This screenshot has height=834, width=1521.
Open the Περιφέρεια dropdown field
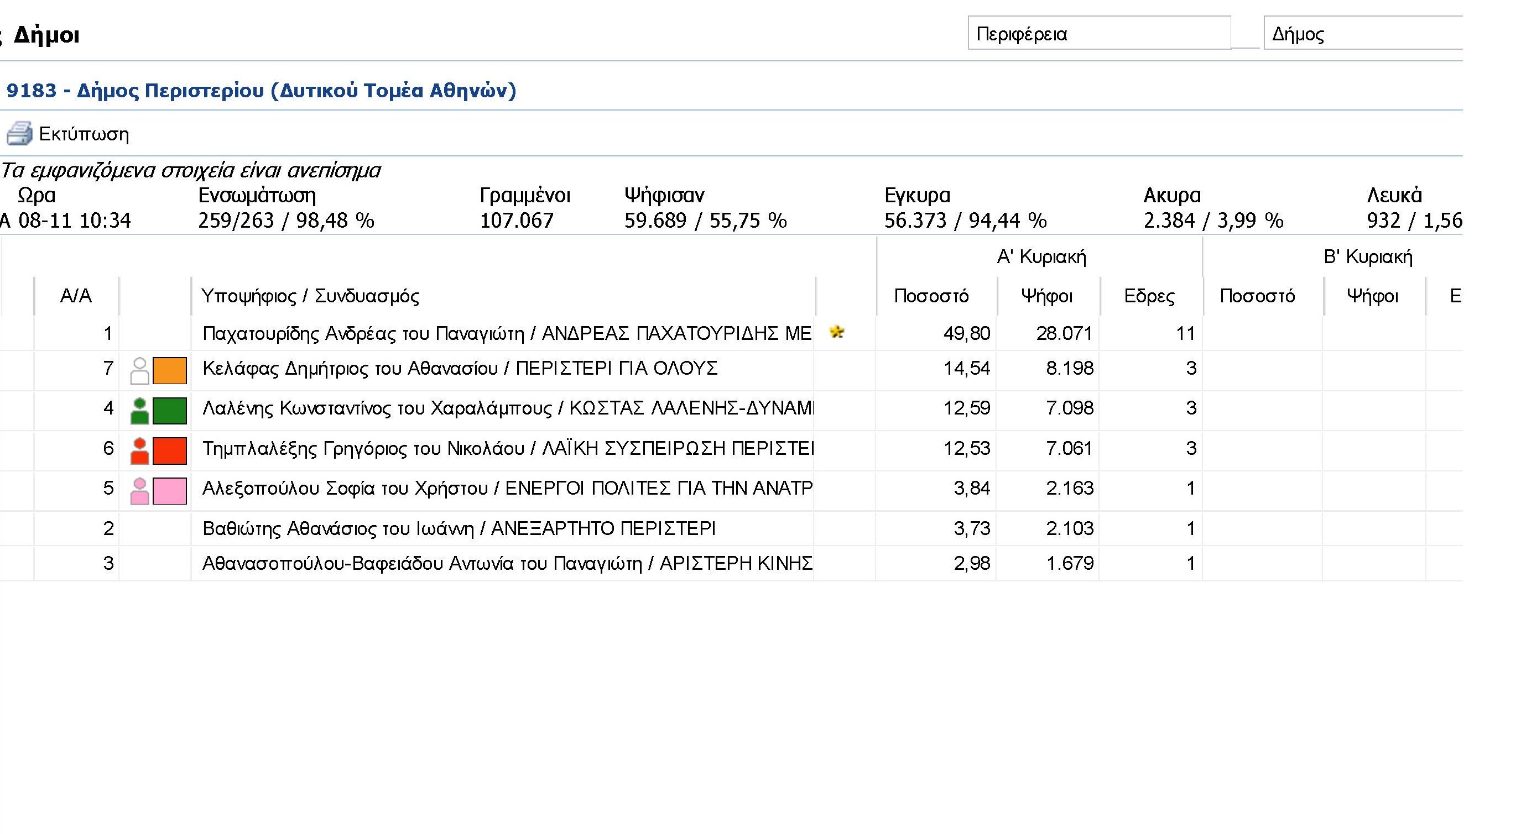click(1099, 34)
